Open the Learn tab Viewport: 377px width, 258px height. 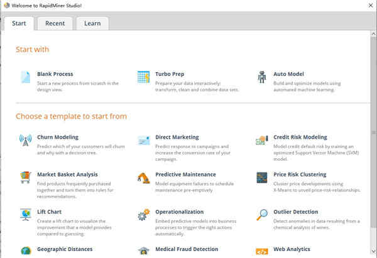pyautogui.click(x=92, y=23)
